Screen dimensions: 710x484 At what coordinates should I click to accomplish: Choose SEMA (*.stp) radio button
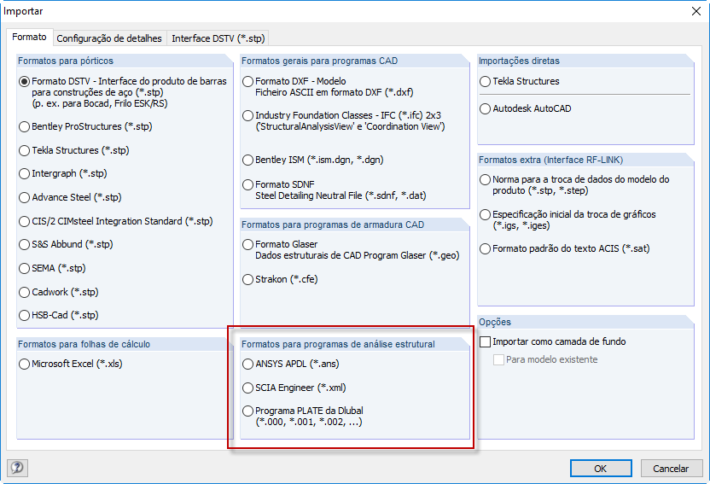click(24, 269)
